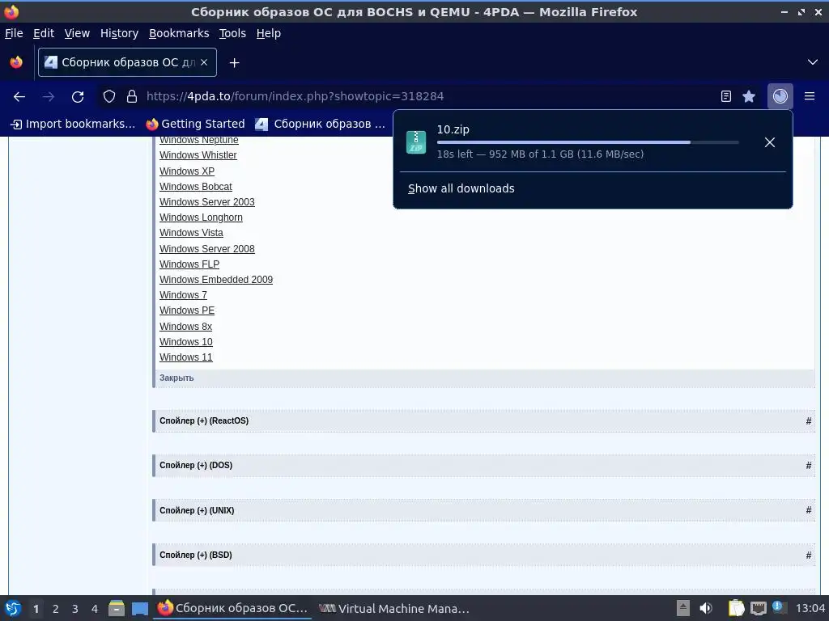Open the Windows PE link
Screen dimensions: 829x621
187,310
